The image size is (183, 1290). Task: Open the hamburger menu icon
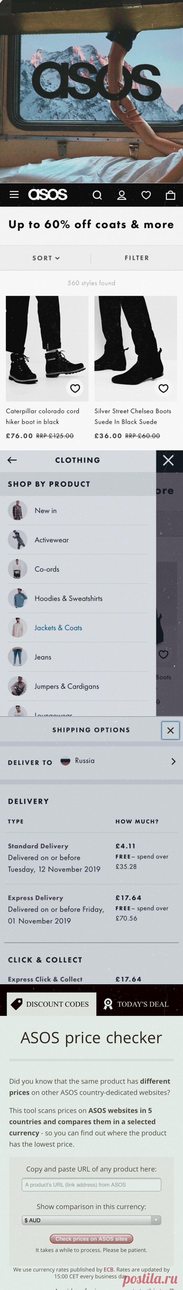coord(14,195)
